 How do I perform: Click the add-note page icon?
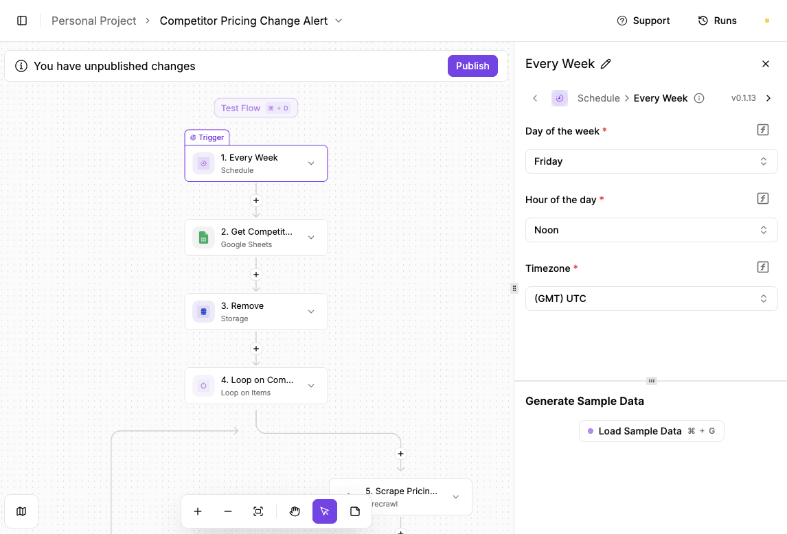point(354,511)
